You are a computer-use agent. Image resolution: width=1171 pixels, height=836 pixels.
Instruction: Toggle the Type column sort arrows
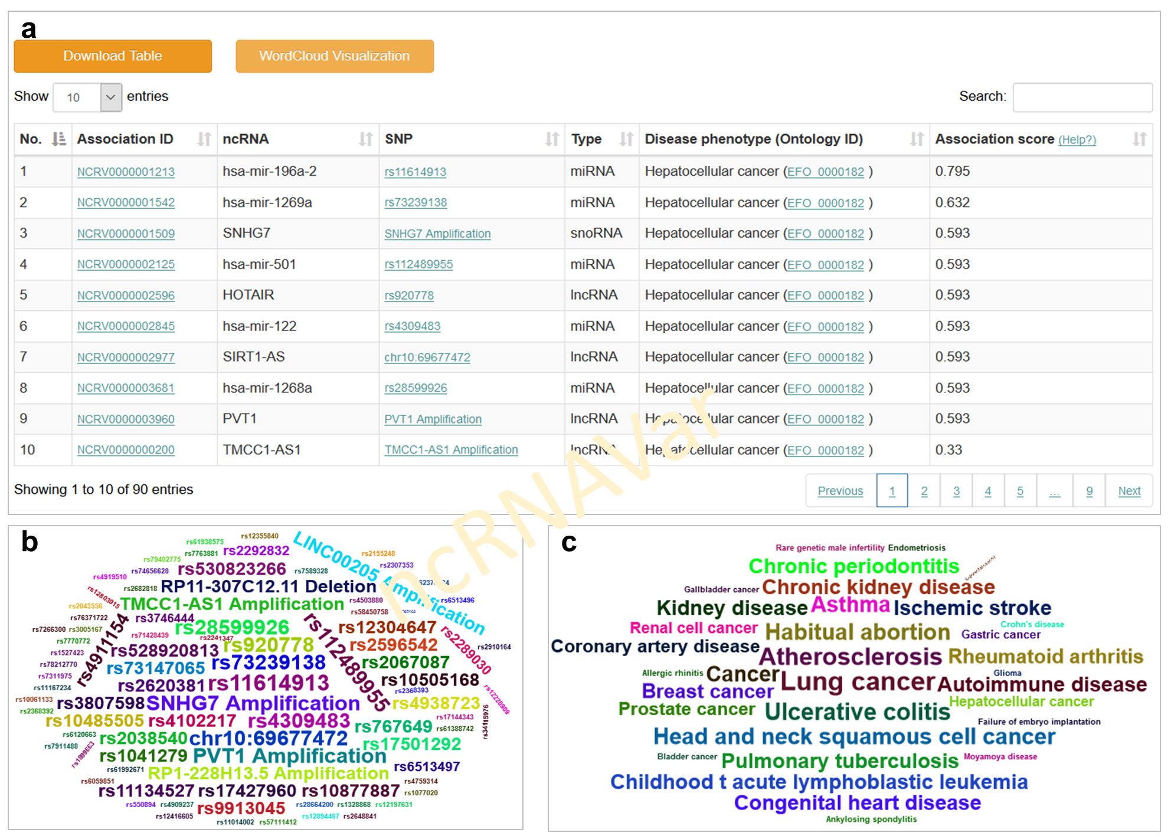pyautogui.click(x=626, y=139)
